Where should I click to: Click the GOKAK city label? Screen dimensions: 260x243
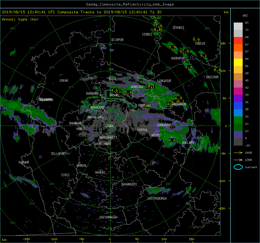tap(64, 81)
